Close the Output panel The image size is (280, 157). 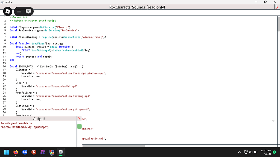click(79, 119)
